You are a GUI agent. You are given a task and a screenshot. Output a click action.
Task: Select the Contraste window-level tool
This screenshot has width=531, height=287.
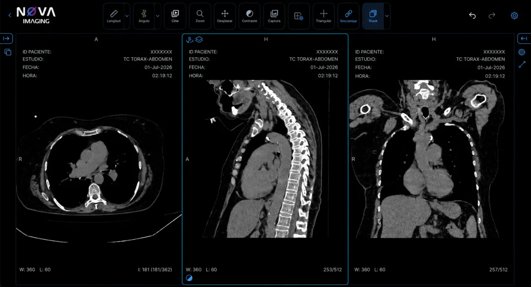pyautogui.click(x=249, y=16)
